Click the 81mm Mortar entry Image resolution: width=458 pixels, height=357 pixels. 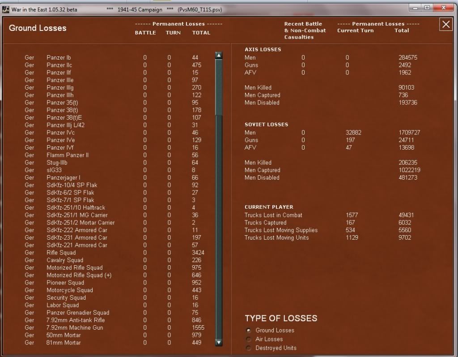(x=64, y=343)
